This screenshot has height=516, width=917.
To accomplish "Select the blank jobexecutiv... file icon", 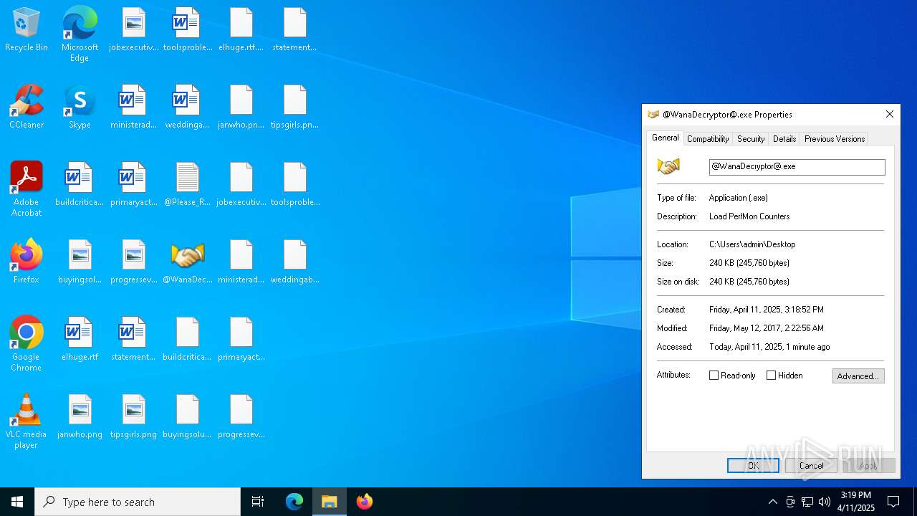I will (241, 185).
